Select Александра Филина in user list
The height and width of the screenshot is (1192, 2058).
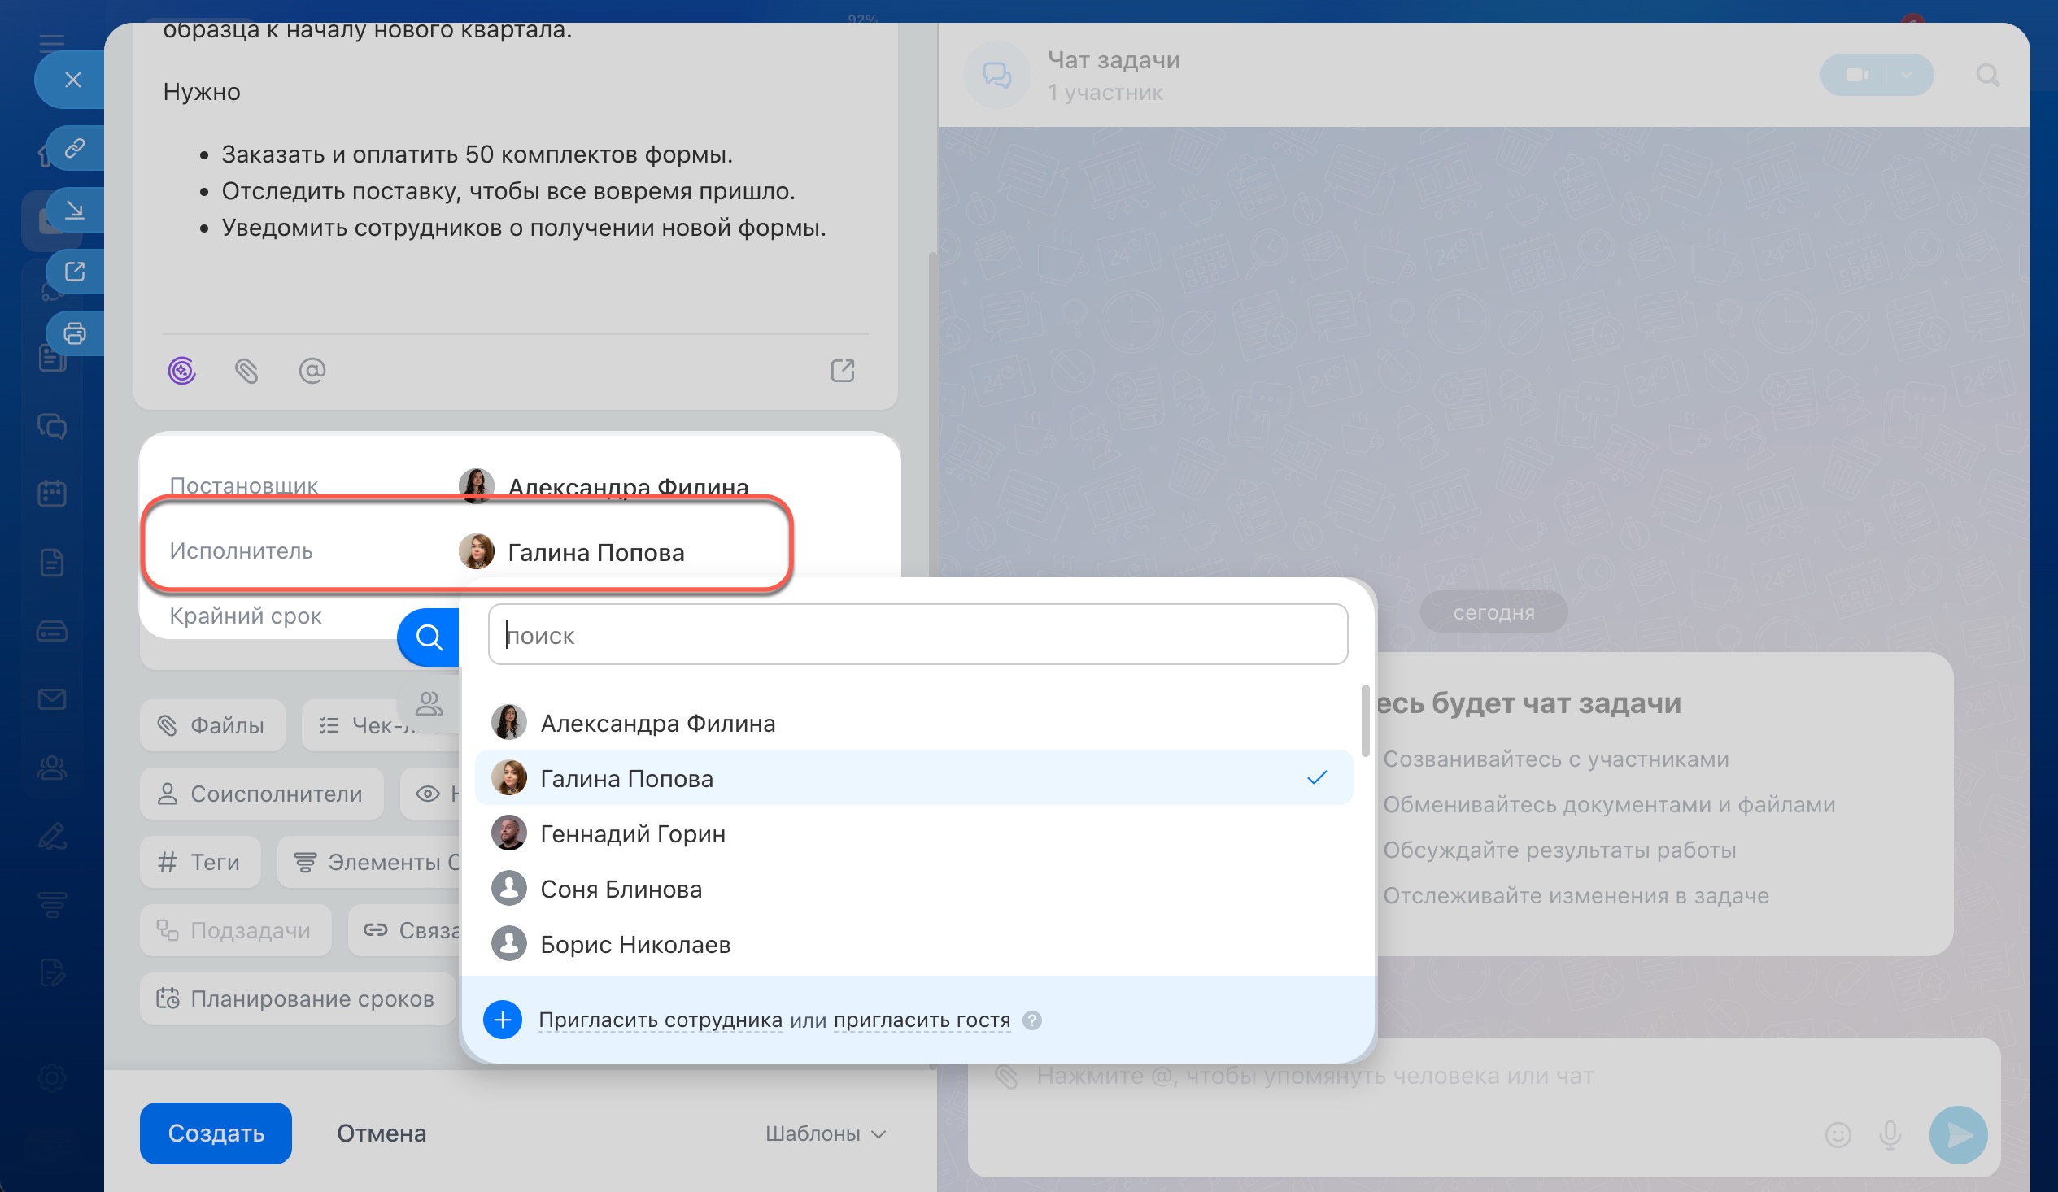(657, 724)
